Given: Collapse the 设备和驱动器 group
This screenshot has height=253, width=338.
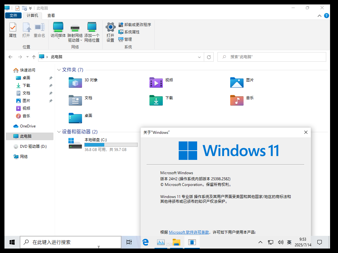Looking at the screenshot, I should tap(59, 132).
